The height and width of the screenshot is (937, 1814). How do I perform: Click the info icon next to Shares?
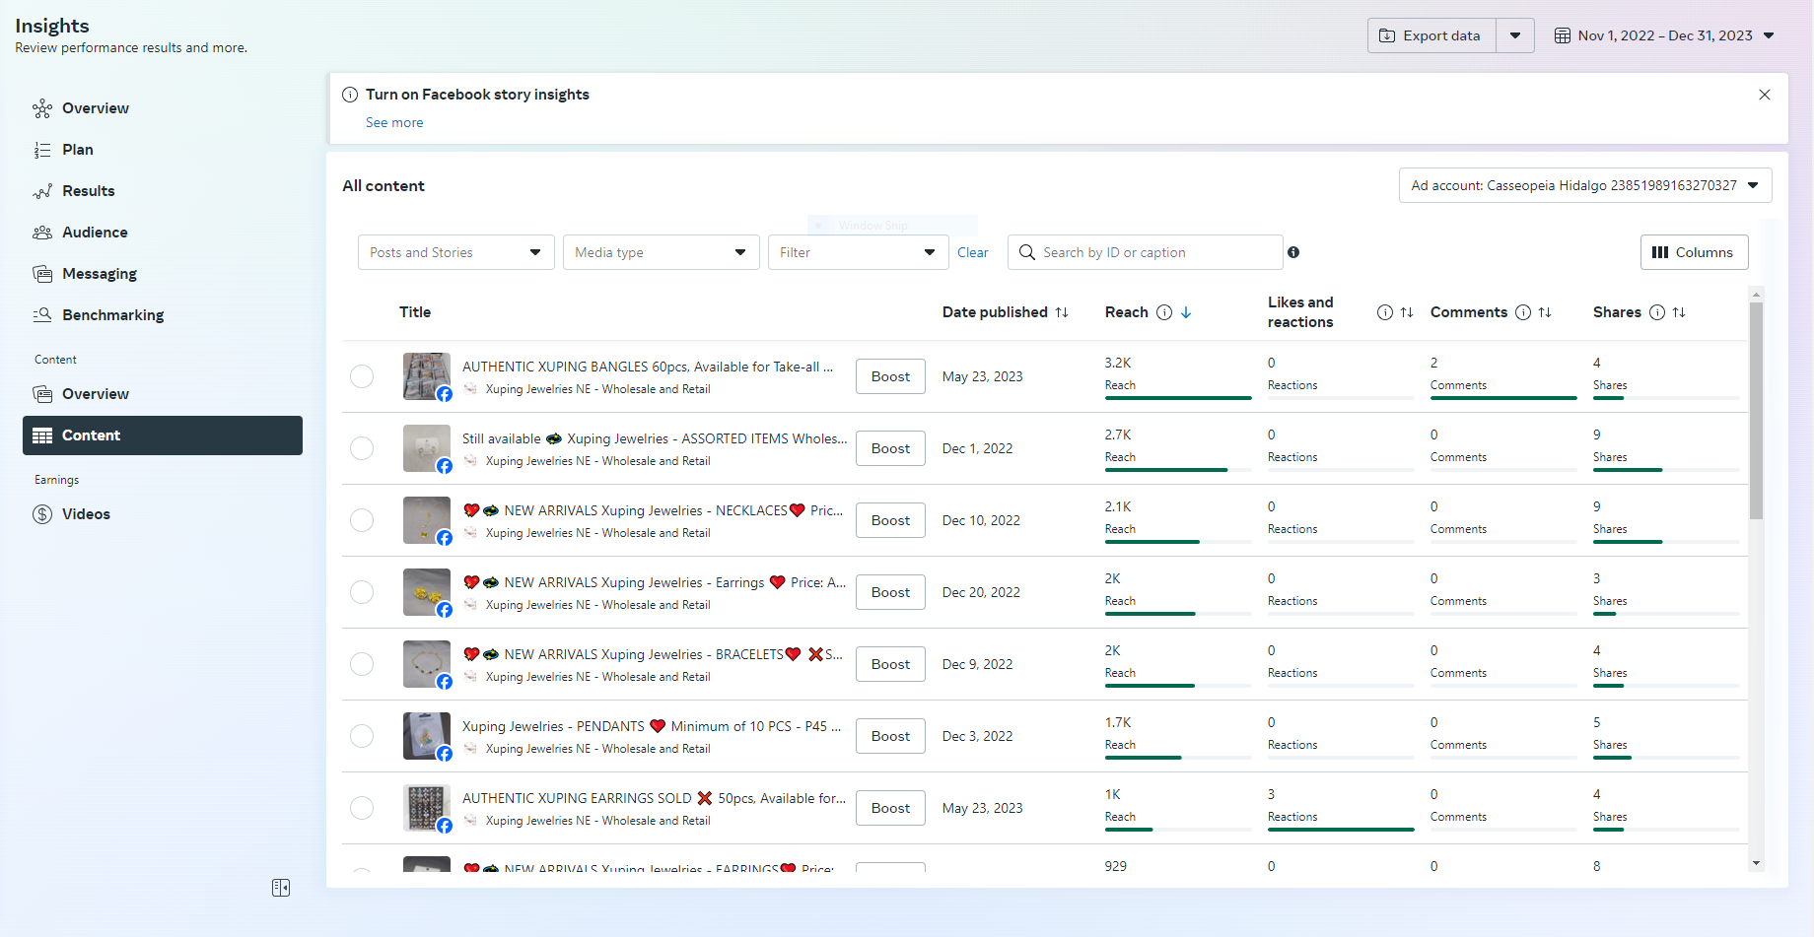(x=1657, y=312)
